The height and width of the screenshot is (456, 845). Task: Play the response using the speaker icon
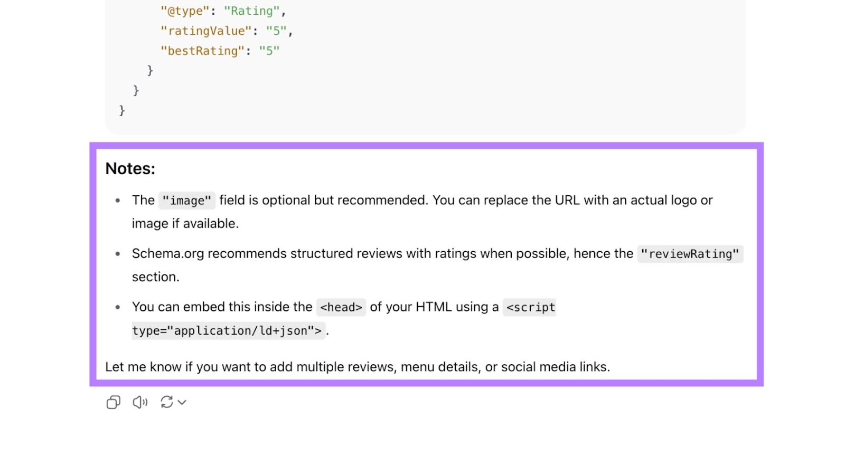coord(140,403)
